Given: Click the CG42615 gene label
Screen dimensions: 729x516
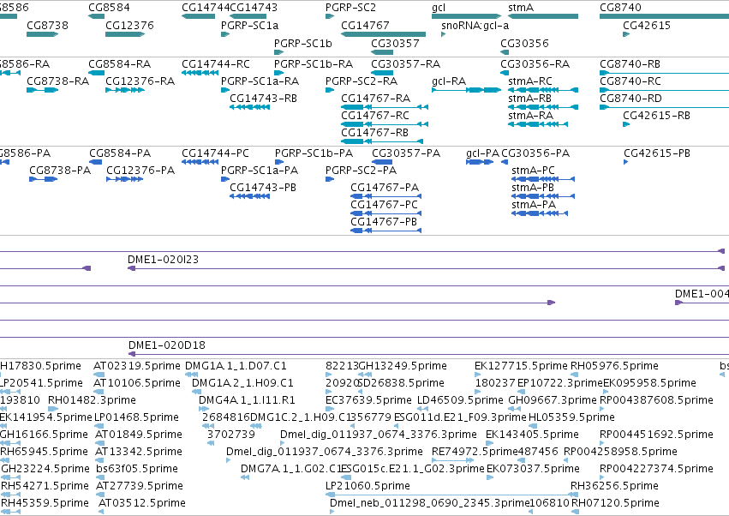Looking at the screenshot, I should point(647,26).
